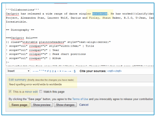The width and height of the screenshot is (156, 118).
Task: Insert the greater-than-or-equal symbol ≥
Action: tap(53, 71)
